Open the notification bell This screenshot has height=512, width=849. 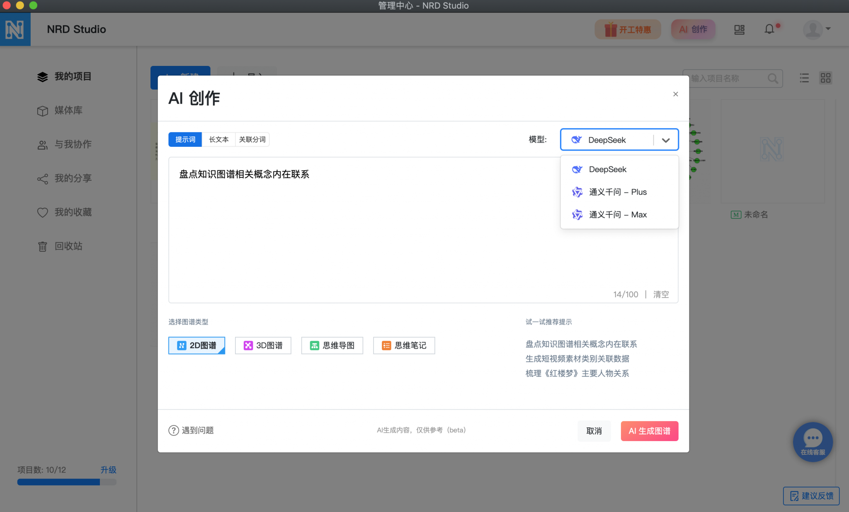click(769, 29)
